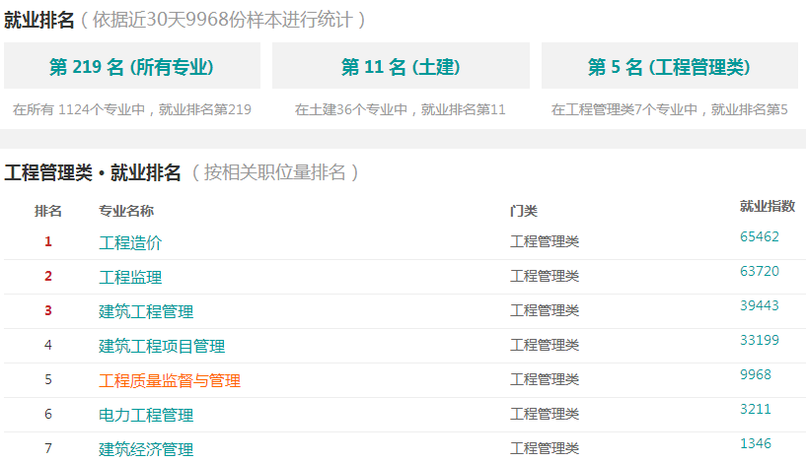
Task: Select the 第 11 名 (土建) ranking box
Action: click(401, 66)
